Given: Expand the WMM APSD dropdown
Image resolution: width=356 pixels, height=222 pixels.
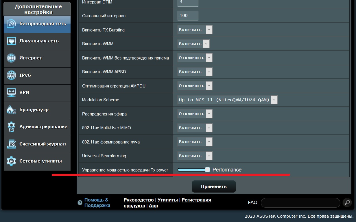Looking at the screenshot, I should coord(195,72).
